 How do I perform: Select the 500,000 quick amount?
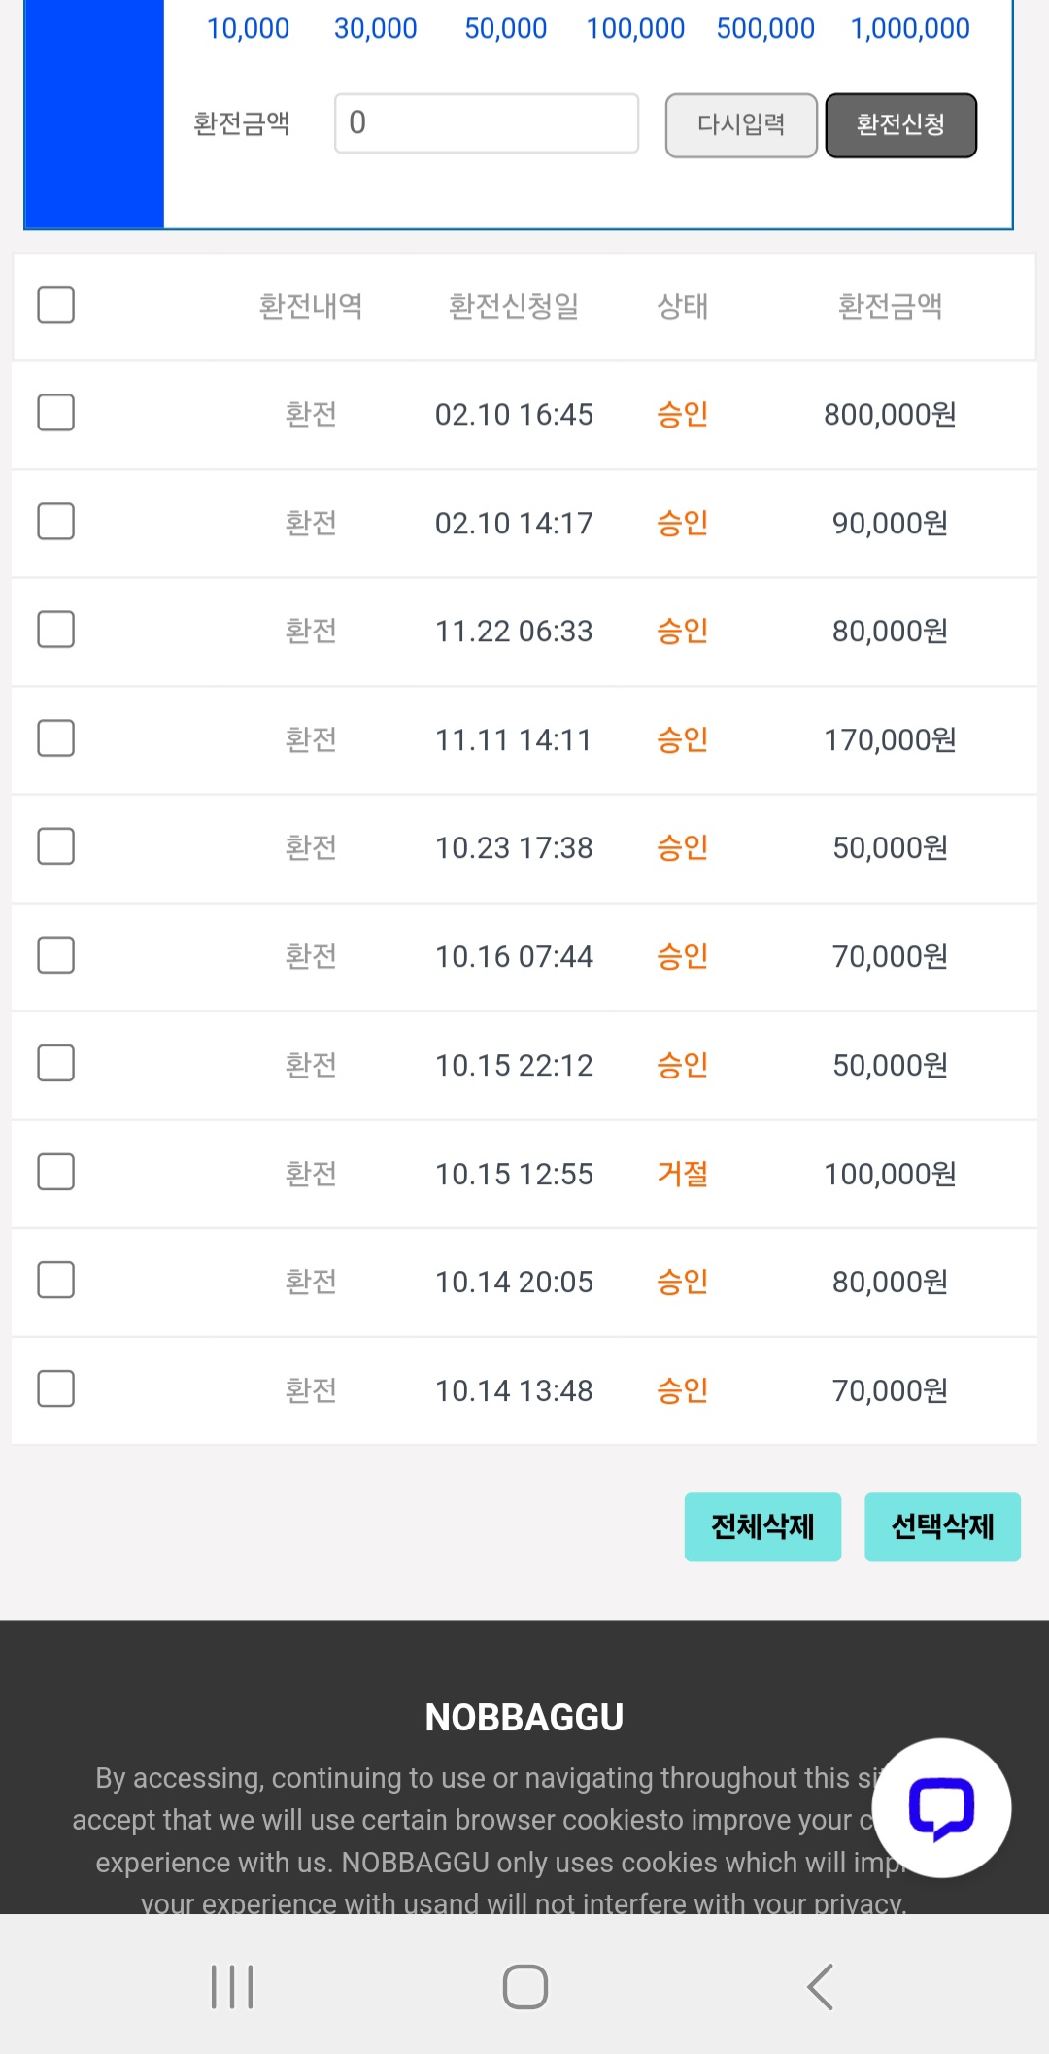coord(765,28)
